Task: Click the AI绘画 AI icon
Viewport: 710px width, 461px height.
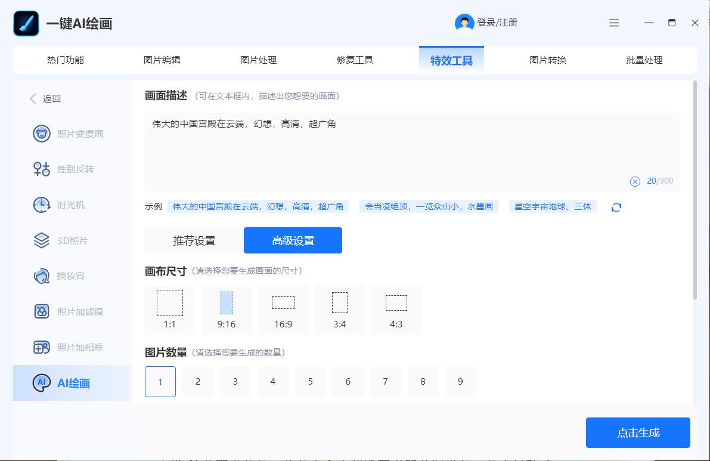Action: pyautogui.click(x=42, y=383)
